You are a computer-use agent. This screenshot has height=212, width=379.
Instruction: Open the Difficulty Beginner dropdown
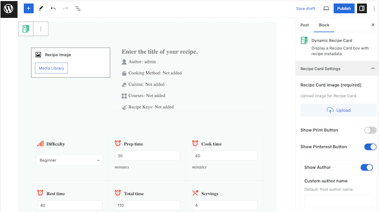coord(70,160)
